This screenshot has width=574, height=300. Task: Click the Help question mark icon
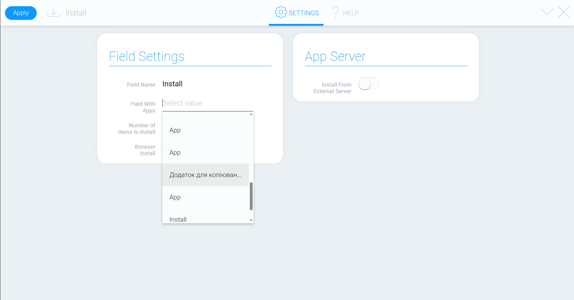336,12
